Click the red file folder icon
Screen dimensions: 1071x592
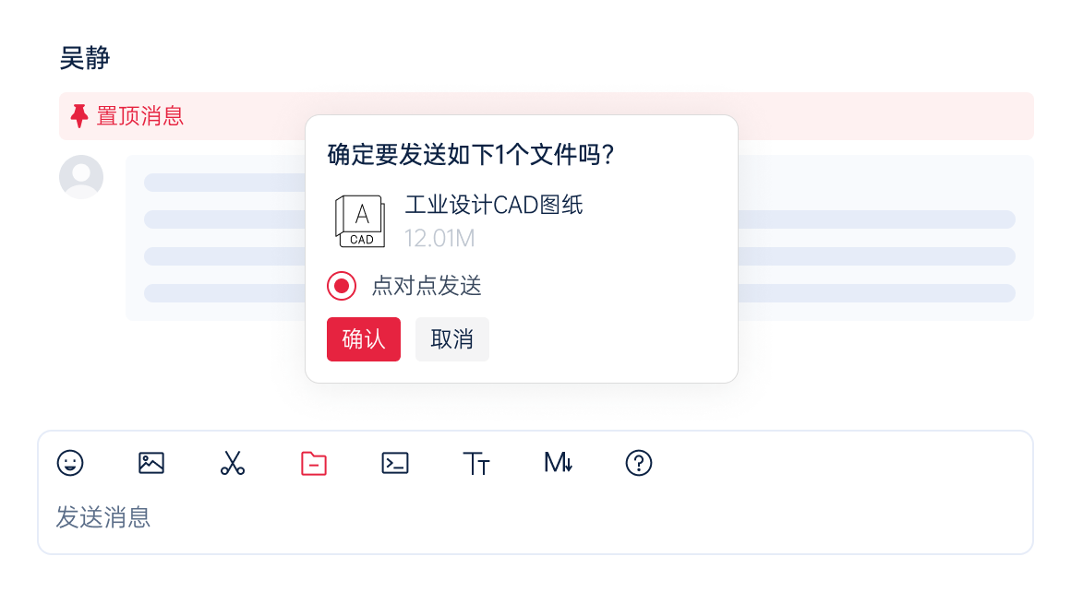[314, 463]
